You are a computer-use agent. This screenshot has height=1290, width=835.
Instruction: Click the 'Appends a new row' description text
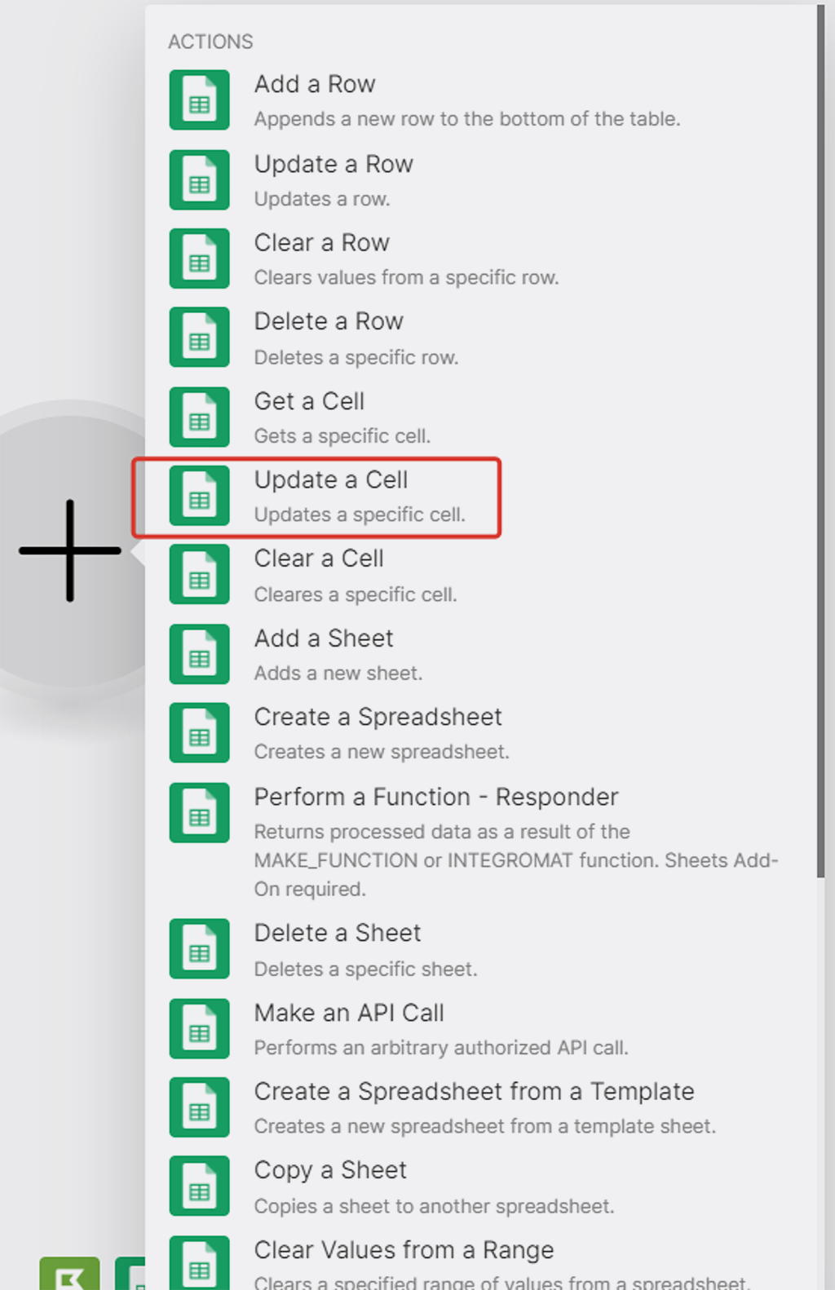pyautogui.click(x=466, y=119)
